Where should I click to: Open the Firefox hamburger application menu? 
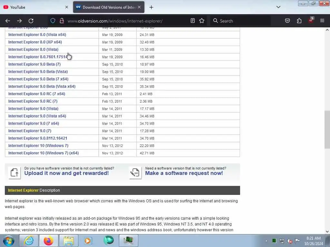tap(322, 21)
